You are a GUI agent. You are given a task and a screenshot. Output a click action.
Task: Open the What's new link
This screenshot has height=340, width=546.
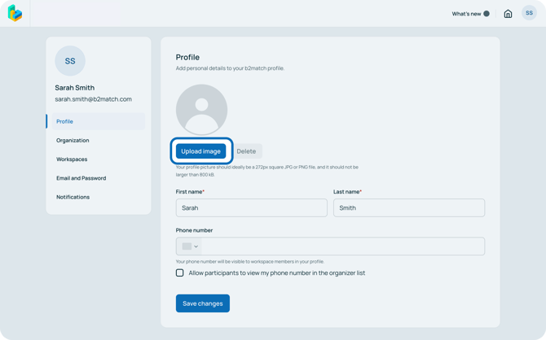click(466, 14)
